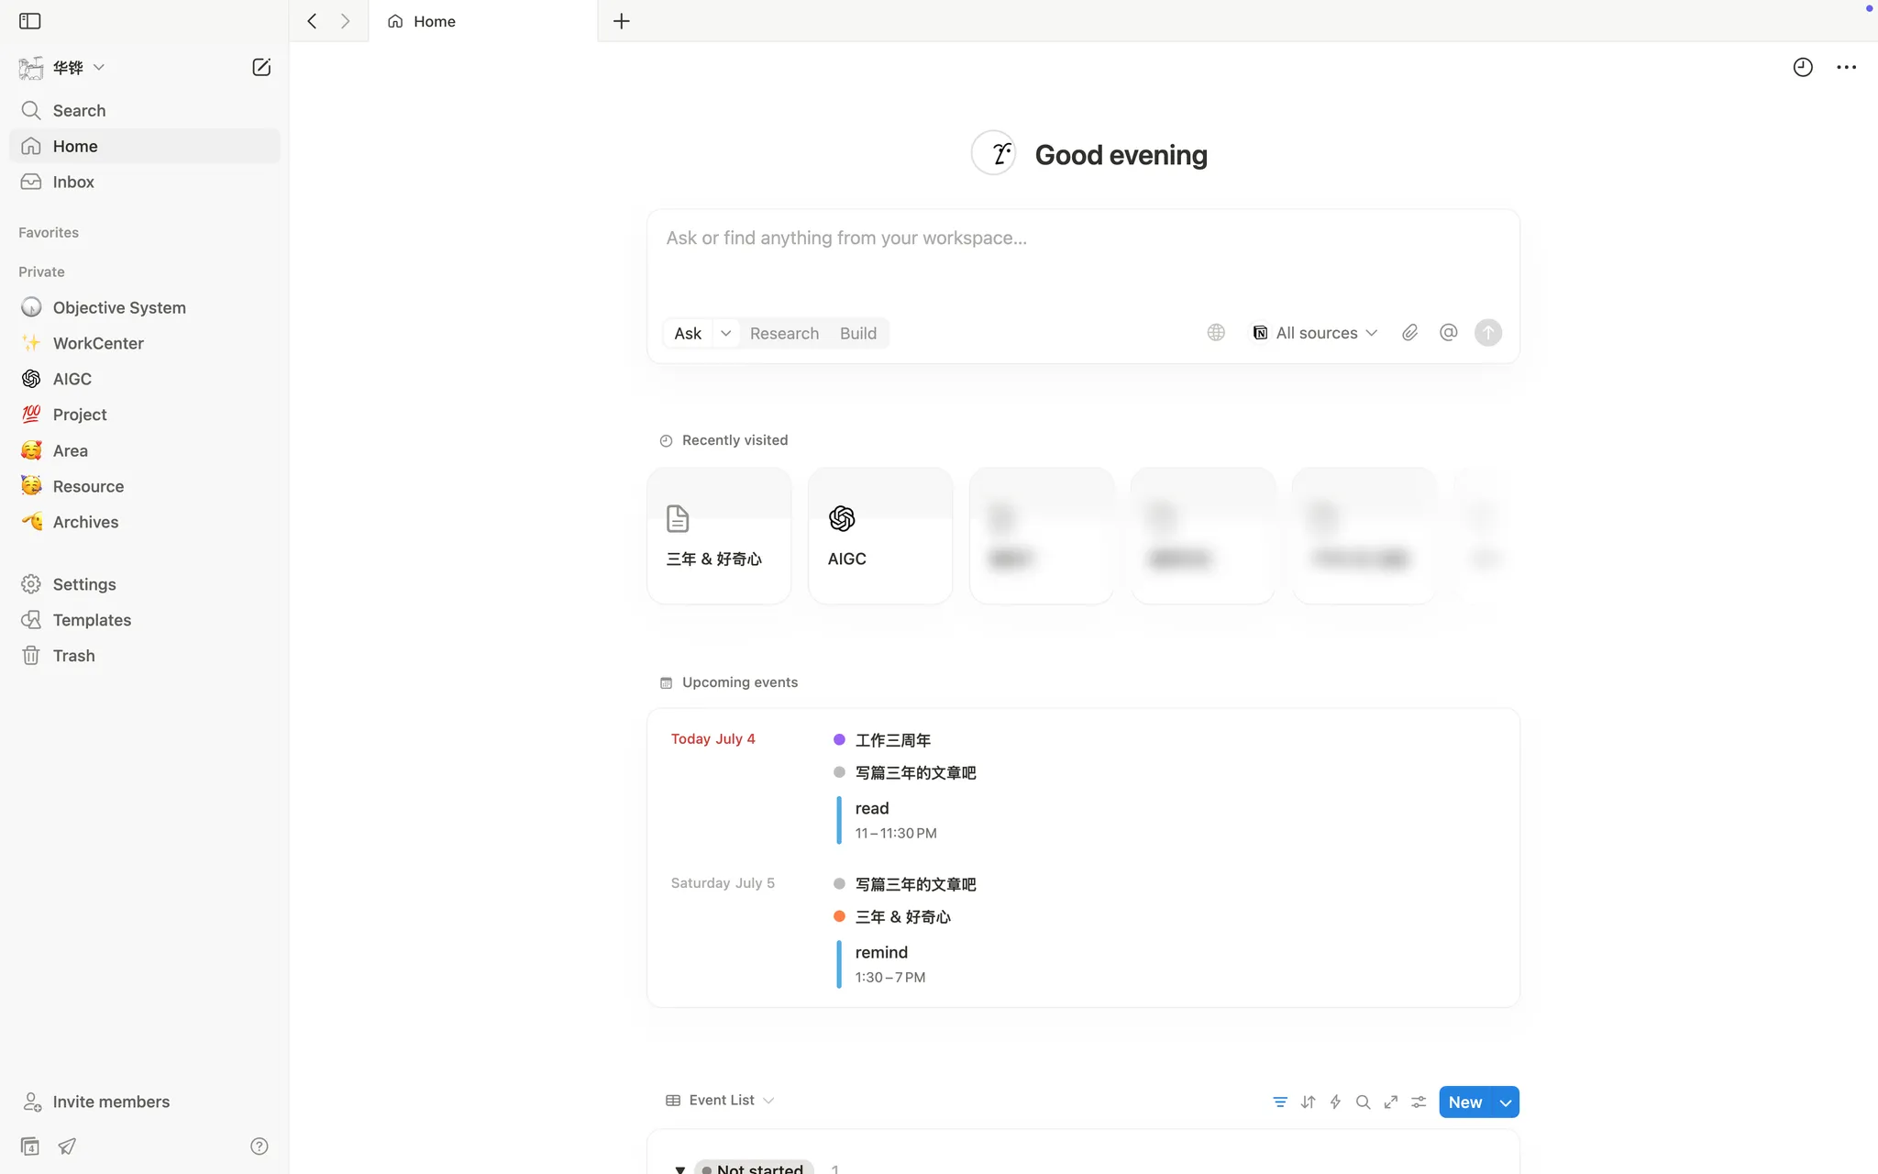Click the sort arrows icon
This screenshot has width=1878, height=1174.
point(1308,1102)
